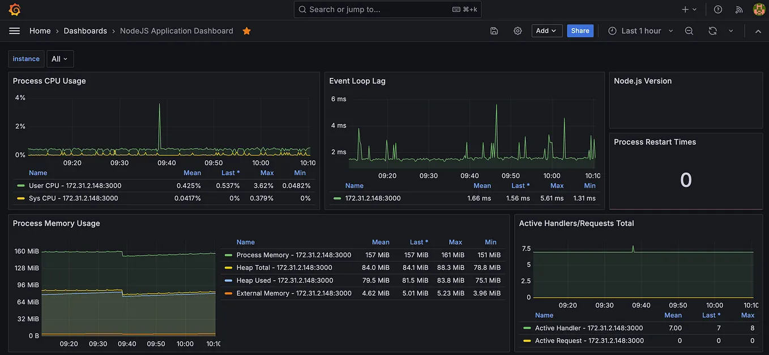The width and height of the screenshot is (769, 355).
Task: Click the Share button
Action: point(580,31)
